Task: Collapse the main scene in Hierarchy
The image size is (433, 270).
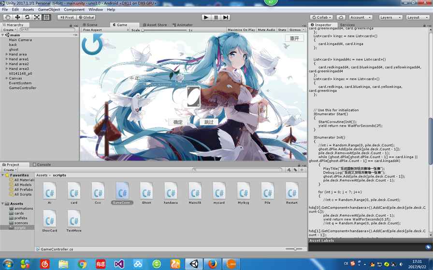Action: tap(3, 35)
